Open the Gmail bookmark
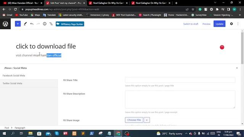 8,15
